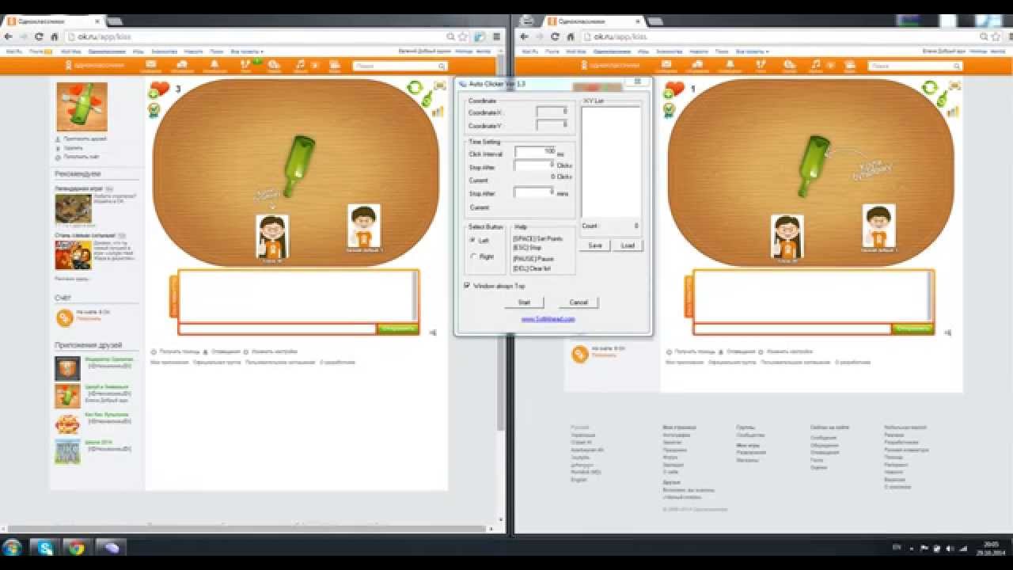Click green refresh arrows icon in right game
The height and width of the screenshot is (570, 1013).
click(x=929, y=86)
